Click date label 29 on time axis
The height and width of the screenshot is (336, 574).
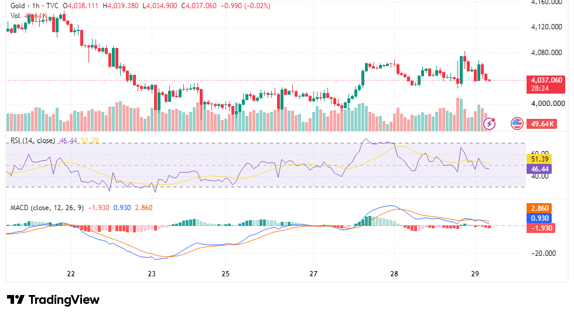click(x=475, y=274)
